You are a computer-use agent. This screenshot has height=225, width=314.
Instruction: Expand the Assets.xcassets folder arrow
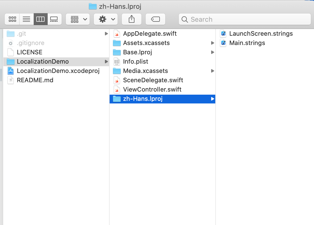(x=212, y=43)
